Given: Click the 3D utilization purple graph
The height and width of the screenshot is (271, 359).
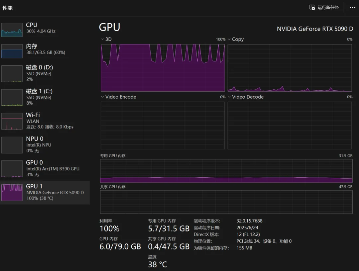Looking at the screenshot, I should coord(163,68).
